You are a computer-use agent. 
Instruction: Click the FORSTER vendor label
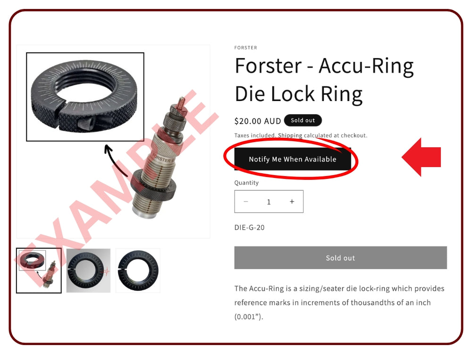pos(245,48)
